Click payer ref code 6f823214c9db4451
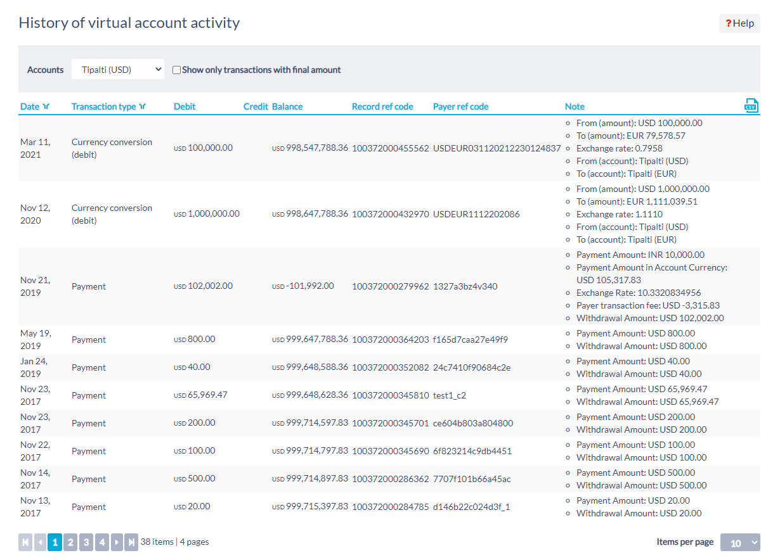This screenshot has height=560, width=780. (x=472, y=451)
